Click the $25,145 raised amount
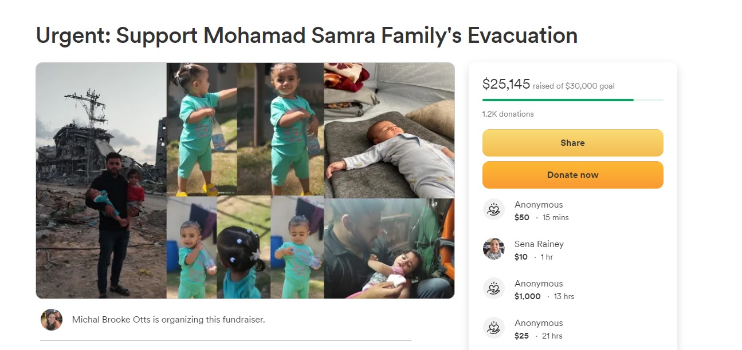The width and height of the screenshot is (742, 350). (506, 85)
